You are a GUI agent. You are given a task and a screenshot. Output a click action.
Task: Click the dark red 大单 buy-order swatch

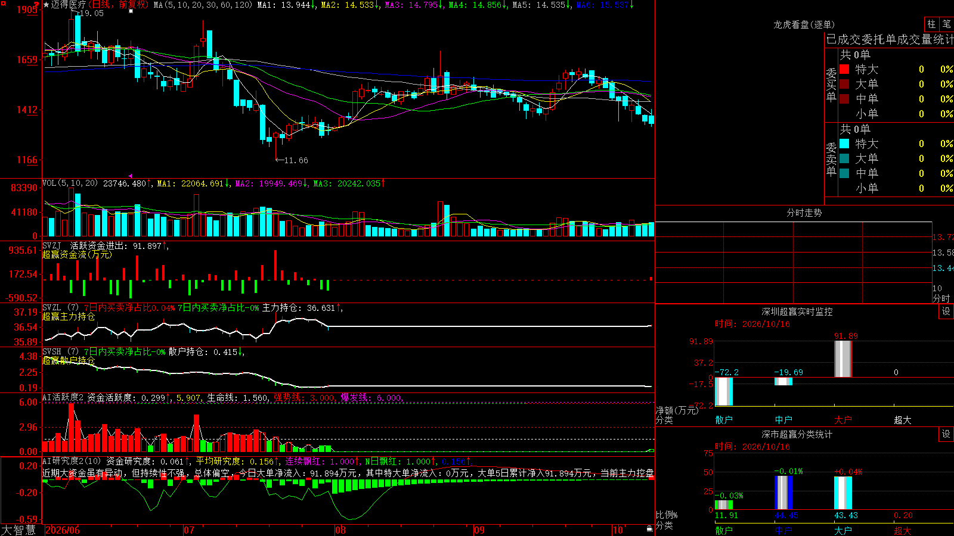coord(844,84)
